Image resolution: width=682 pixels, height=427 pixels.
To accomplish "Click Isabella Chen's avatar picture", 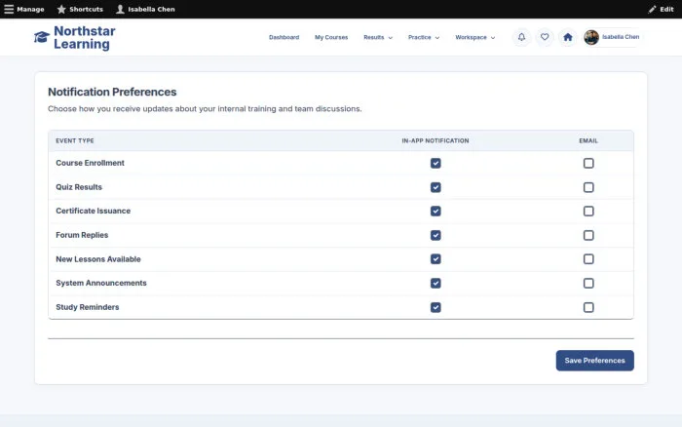I will tap(591, 37).
